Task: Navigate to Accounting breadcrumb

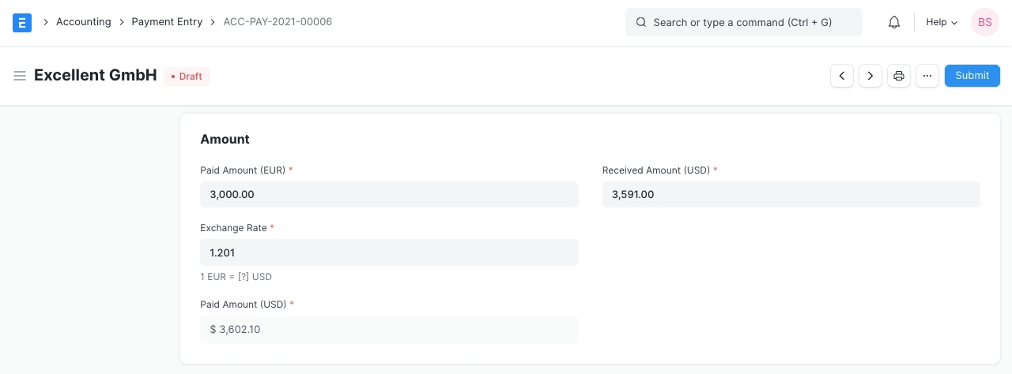Action: coord(83,22)
